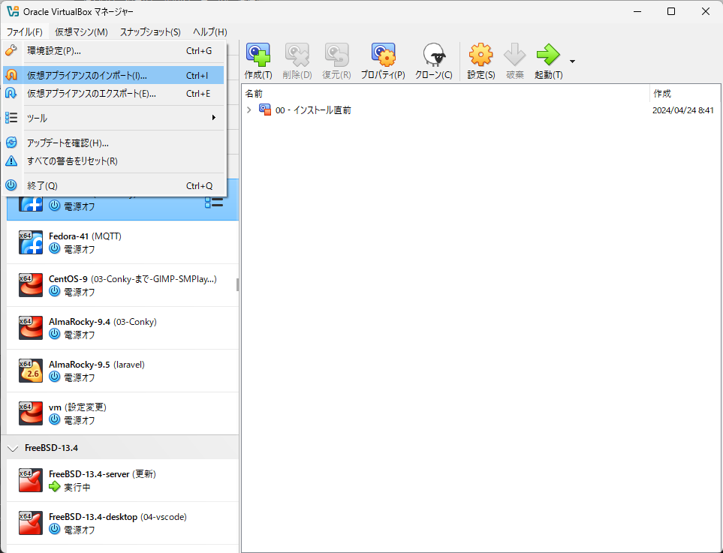Click the power icon beside 終了(Q)
The height and width of the screenshot is (553, 723).
(11, 185)
